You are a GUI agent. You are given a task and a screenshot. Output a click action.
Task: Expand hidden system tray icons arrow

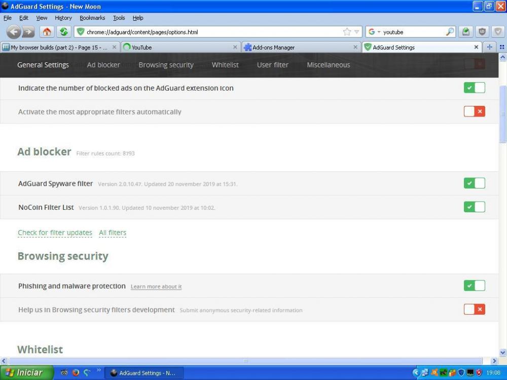point(416,372)
